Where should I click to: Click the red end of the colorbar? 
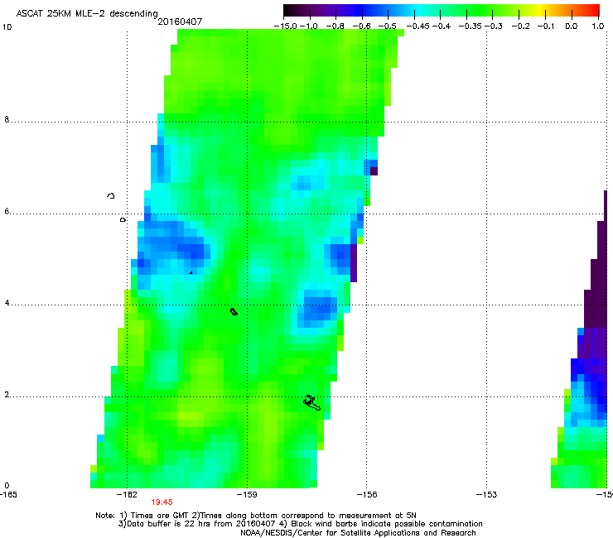tap(594, 11)
